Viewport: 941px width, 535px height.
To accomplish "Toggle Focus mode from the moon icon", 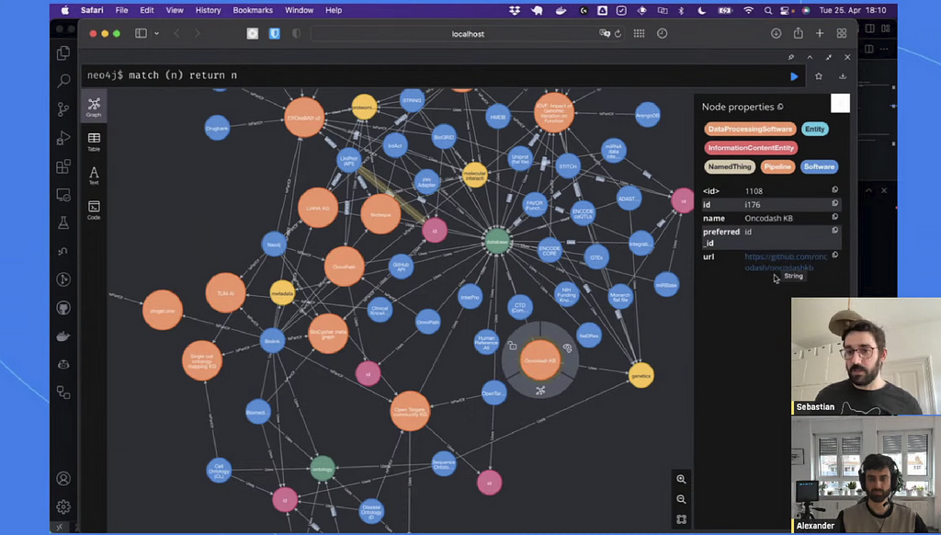I will click(701, 10).
